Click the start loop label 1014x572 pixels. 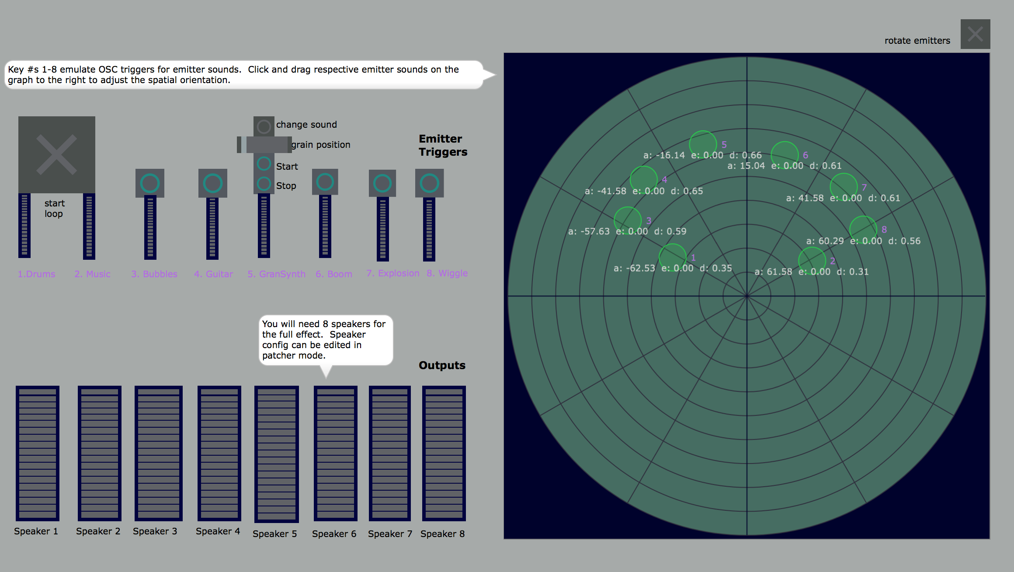point(54,209)
